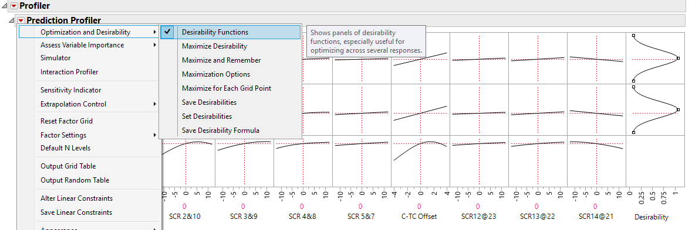Click bottom handle of second desirability curve

[x=633, y=132]
